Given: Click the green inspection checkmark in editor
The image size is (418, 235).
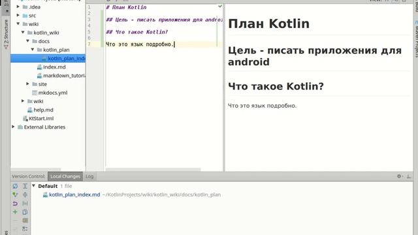Looking at the screenshot, I should (220, 6).
